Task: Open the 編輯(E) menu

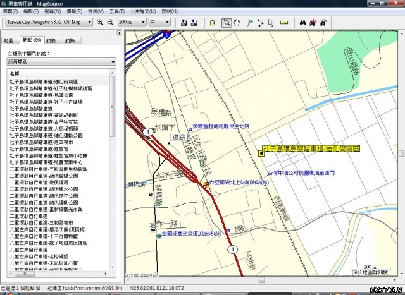Action: tap(31, 11)
